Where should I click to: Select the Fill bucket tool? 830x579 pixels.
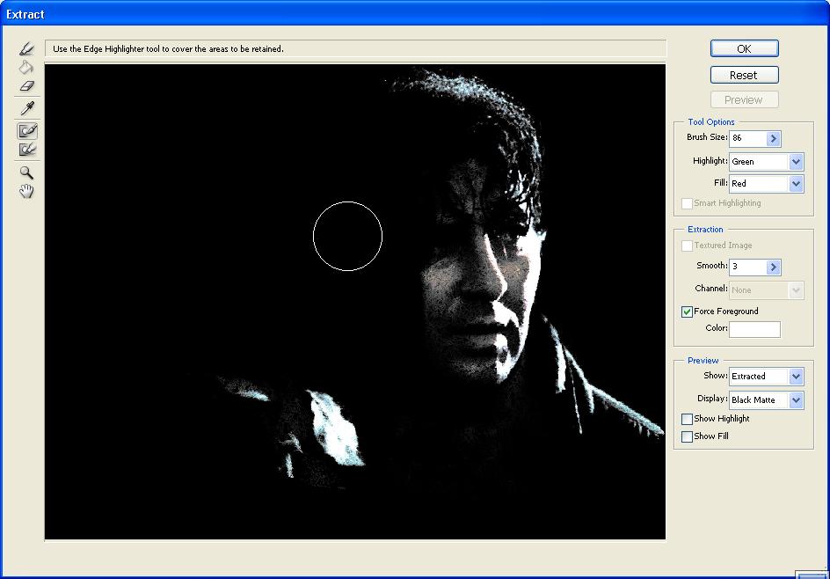click(26, 67)
